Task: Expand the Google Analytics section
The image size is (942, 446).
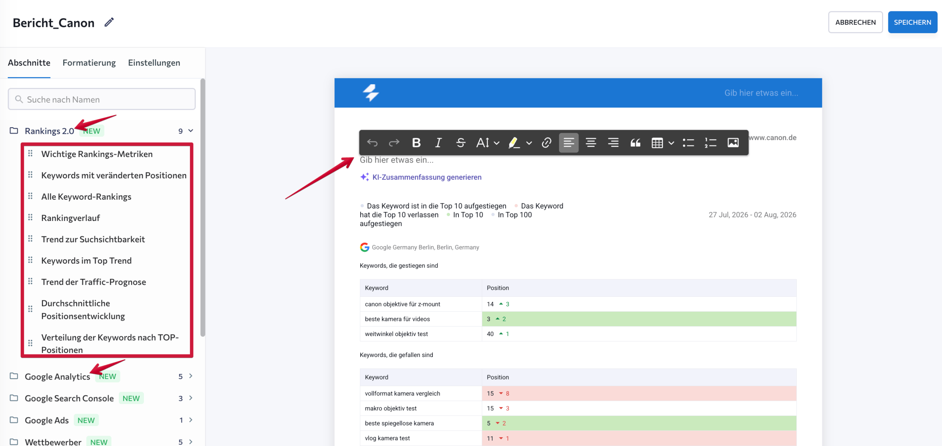Action: click(191, 376)
